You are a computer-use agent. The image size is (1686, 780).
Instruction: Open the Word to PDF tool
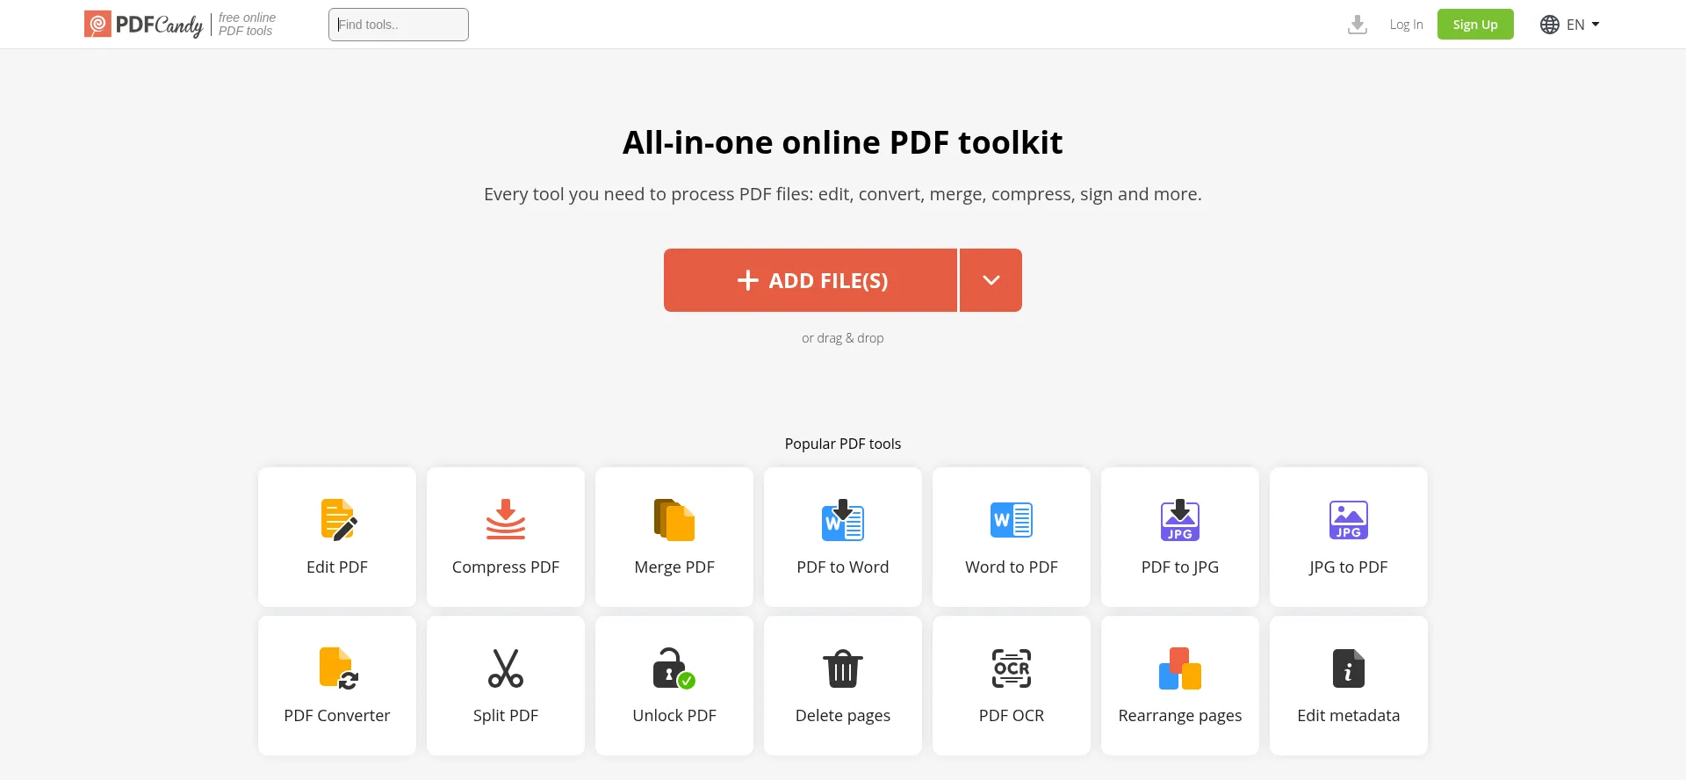point(1011,537)
